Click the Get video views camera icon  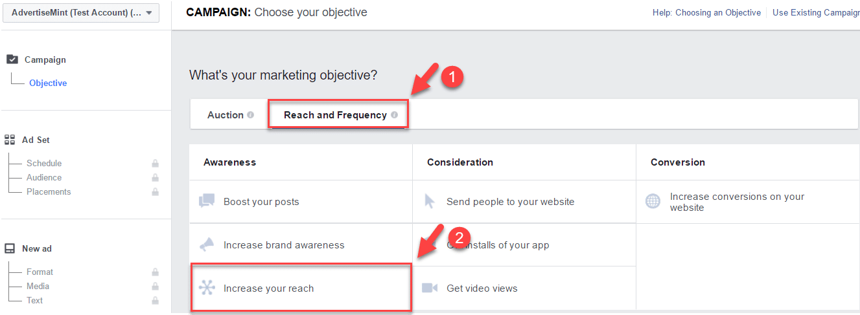pyautogui.click(x=430, y=288)
